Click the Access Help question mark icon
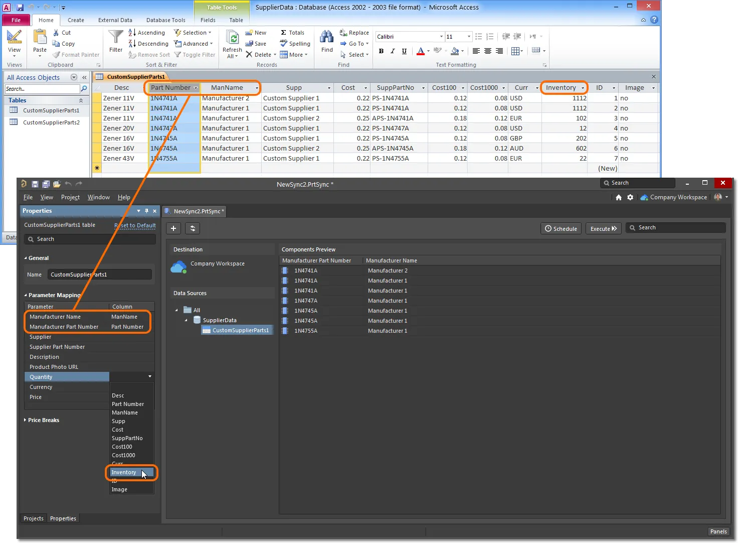The image size is (738, 543). [x=654, y=20]
